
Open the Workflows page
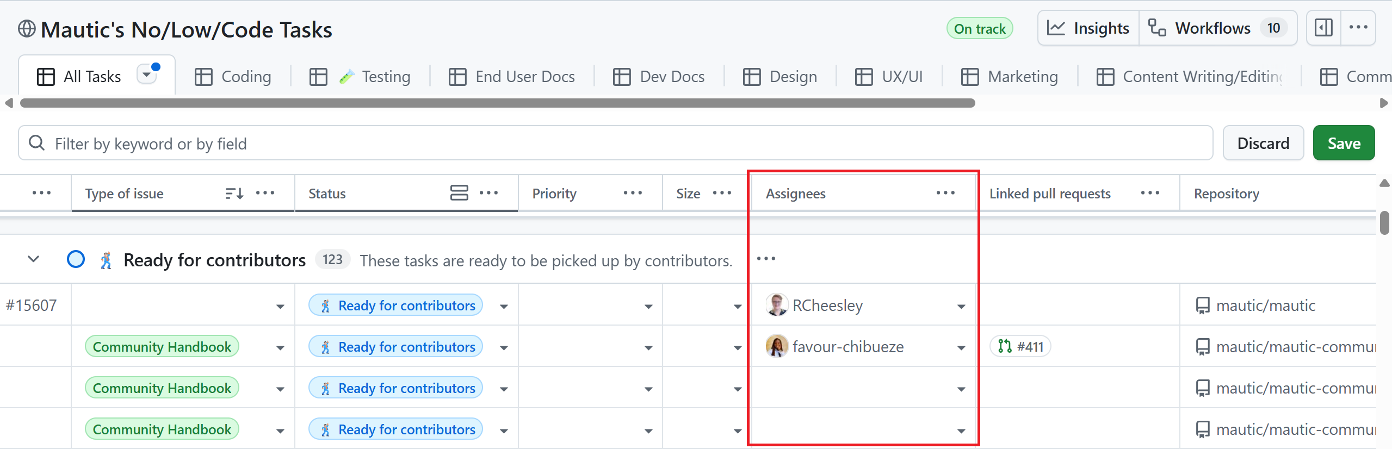[1218, 28]
